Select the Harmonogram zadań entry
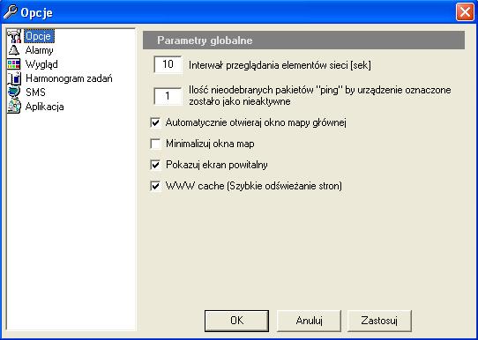478x340 pixels. click(x=69, y=78)
